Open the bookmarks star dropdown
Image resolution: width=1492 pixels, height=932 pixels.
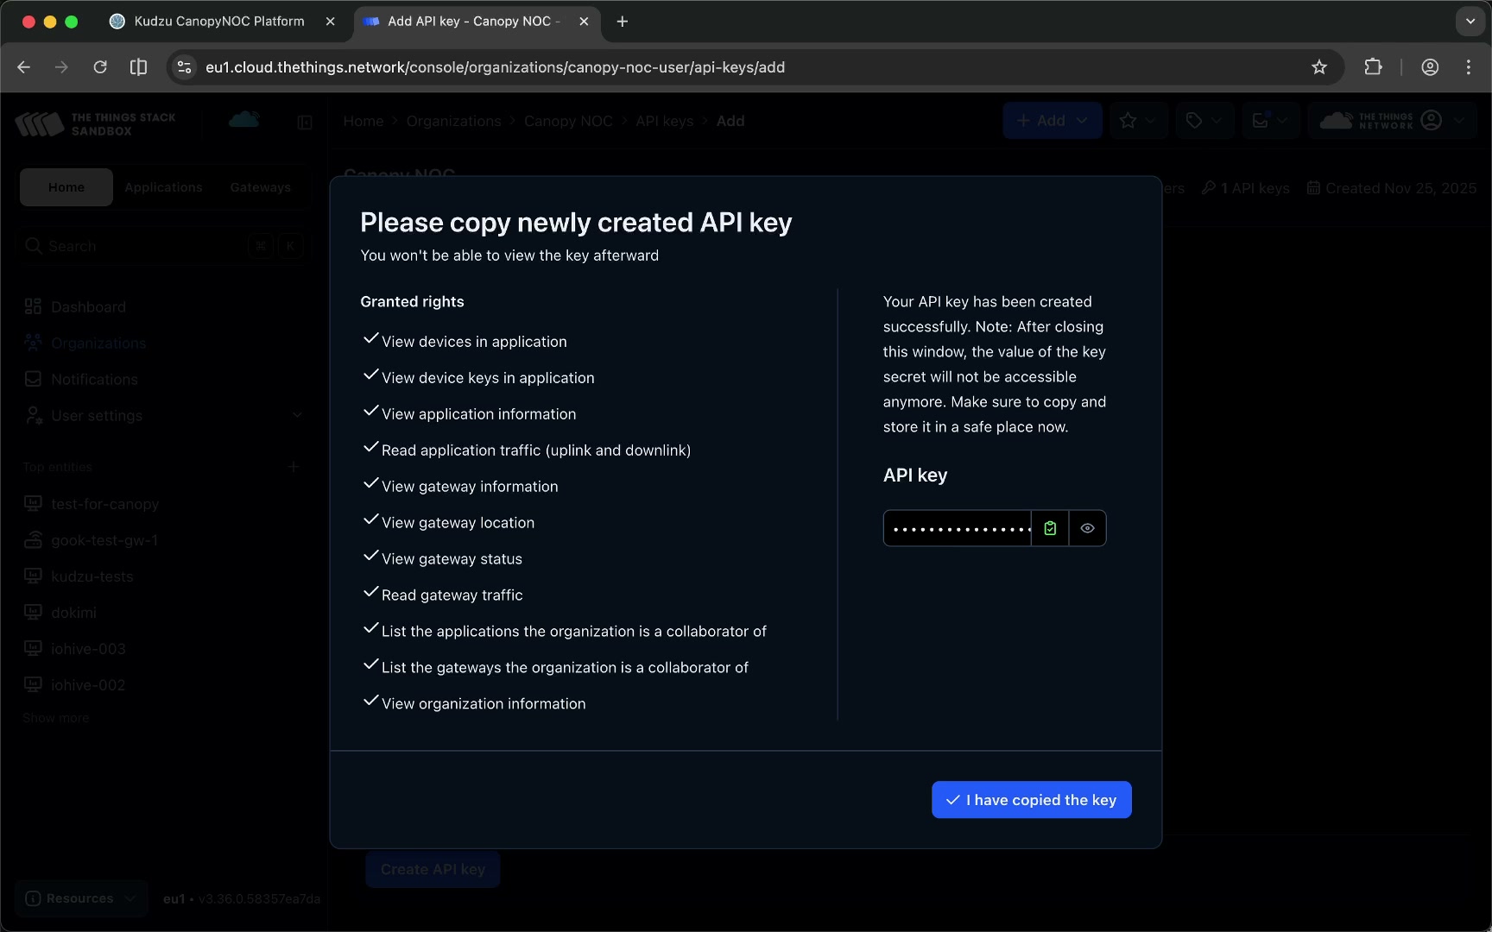tap(1138, 121)
